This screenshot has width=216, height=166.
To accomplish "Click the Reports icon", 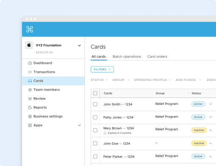I will [x=30, y=108].
